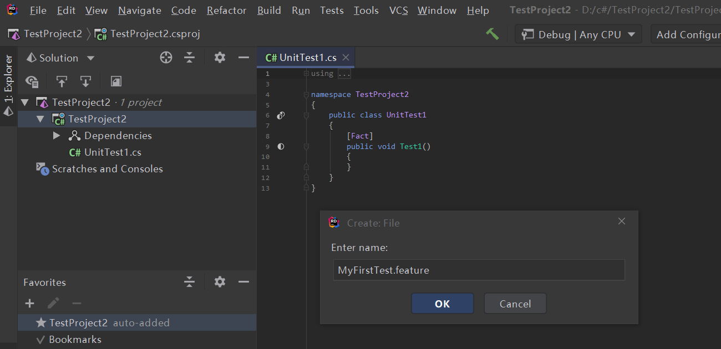Viewport: 721px width, 349px height.
Task: Toggle Show All Files icon in Explorer toolbar
Action: pos(32,82)
